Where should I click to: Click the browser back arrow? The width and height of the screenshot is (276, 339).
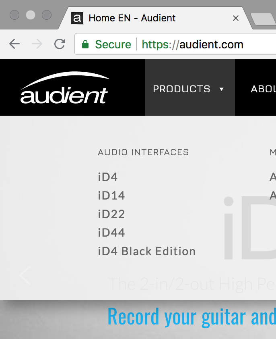[14, 44]
